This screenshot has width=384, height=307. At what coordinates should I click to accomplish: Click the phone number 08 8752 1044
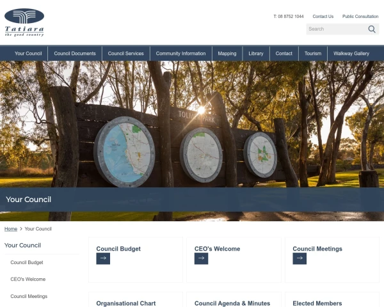(x=289, y=17)
